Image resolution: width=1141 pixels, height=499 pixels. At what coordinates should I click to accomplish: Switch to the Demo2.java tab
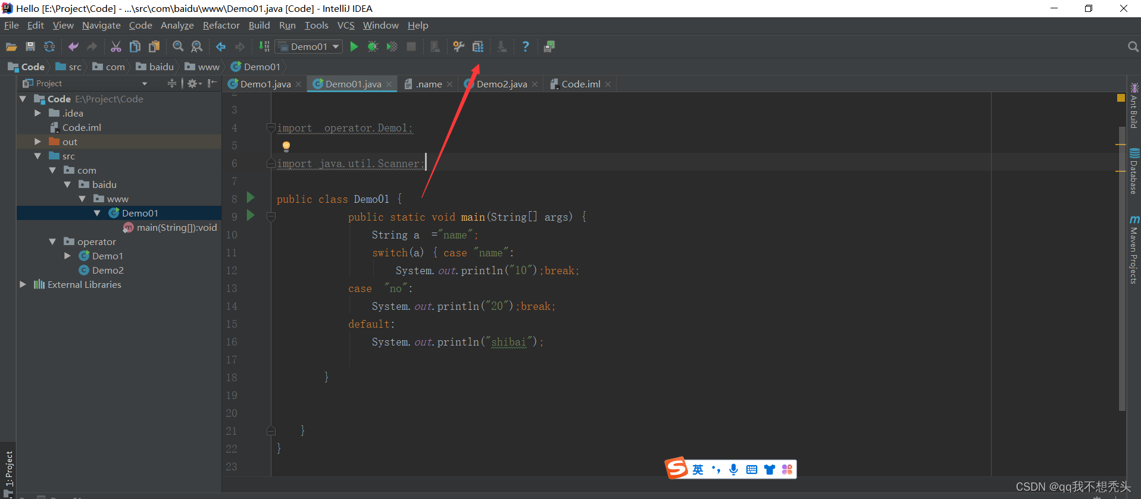pyautogui.click(x=502, y=84)
